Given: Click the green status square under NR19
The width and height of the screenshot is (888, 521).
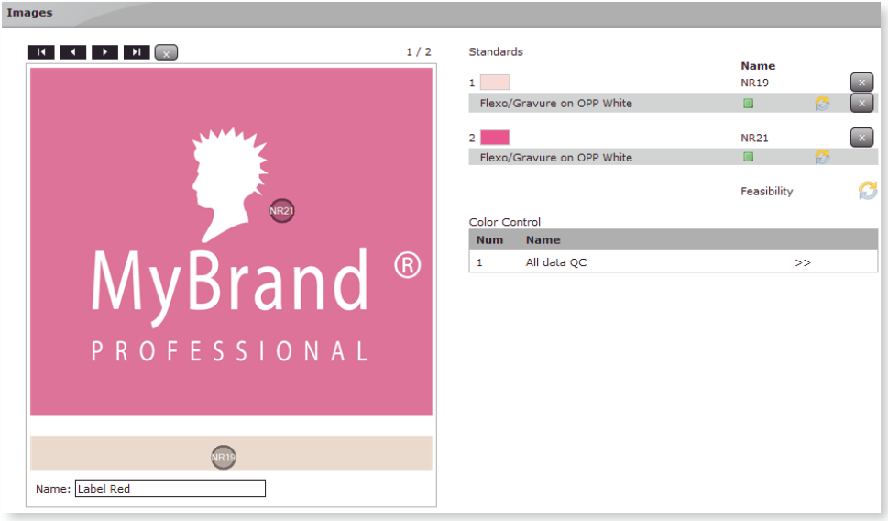Looking at the screenshot, I should pos(748,103).
